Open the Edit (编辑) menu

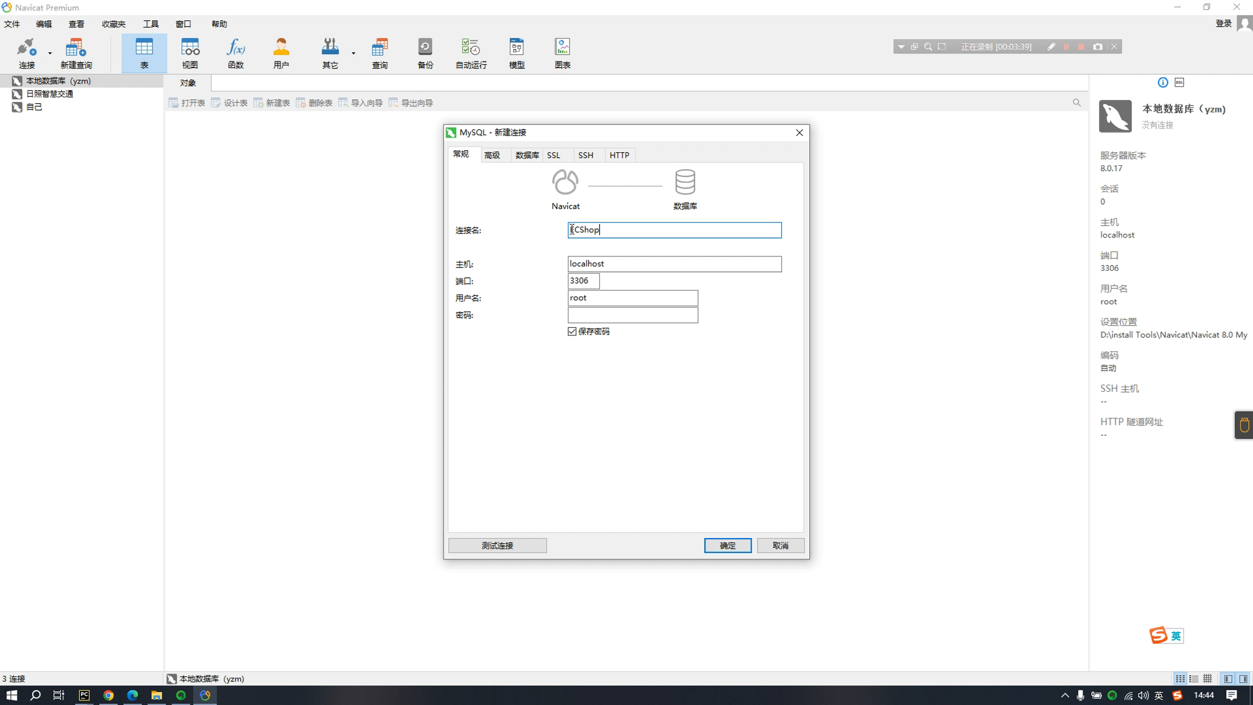[x=44, y=24]
